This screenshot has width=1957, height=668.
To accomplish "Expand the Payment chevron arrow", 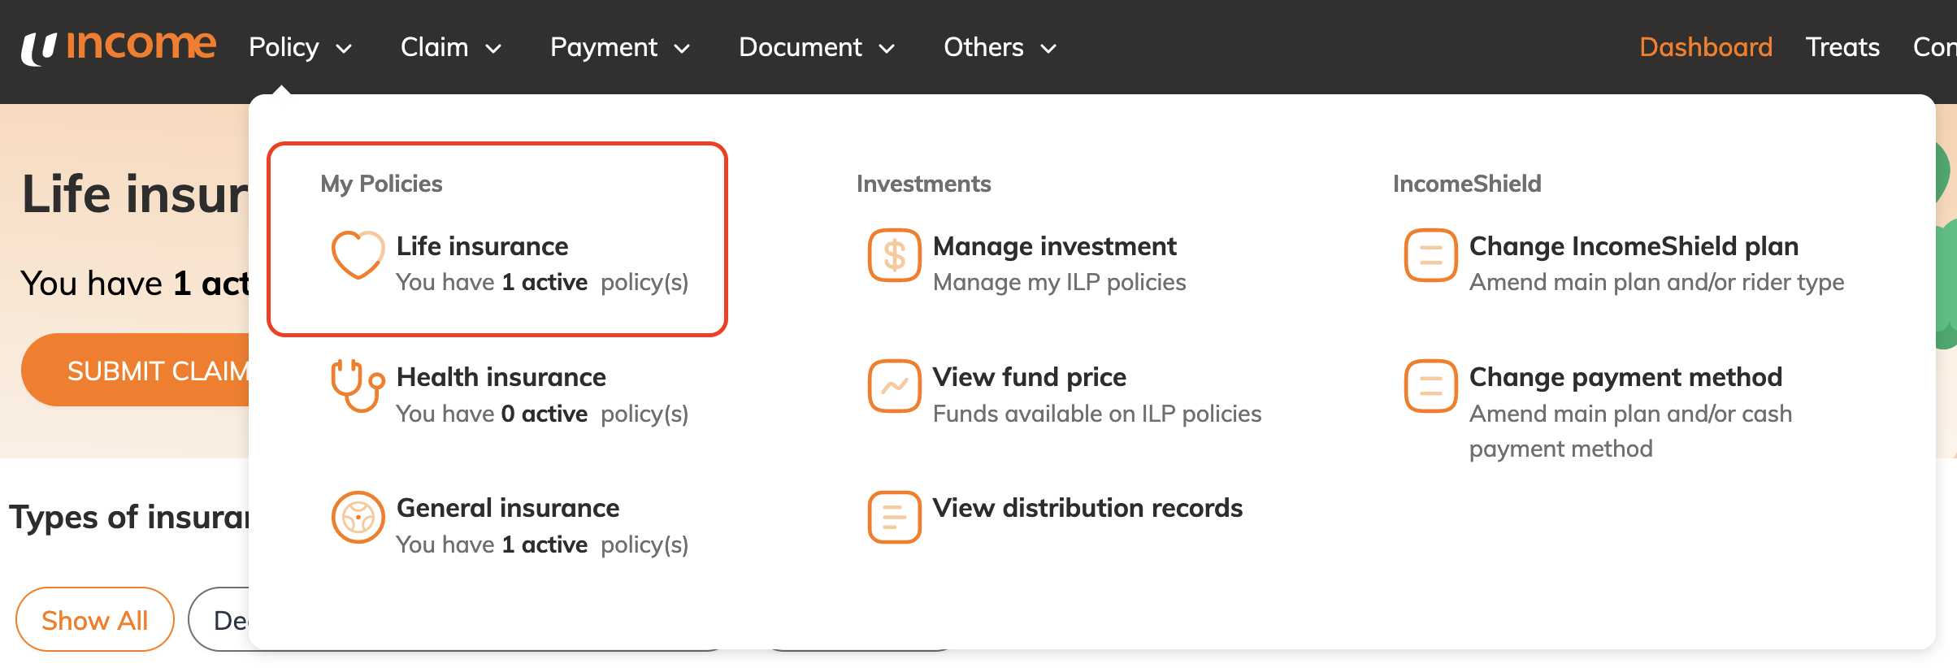I will [x=683, y=49].
